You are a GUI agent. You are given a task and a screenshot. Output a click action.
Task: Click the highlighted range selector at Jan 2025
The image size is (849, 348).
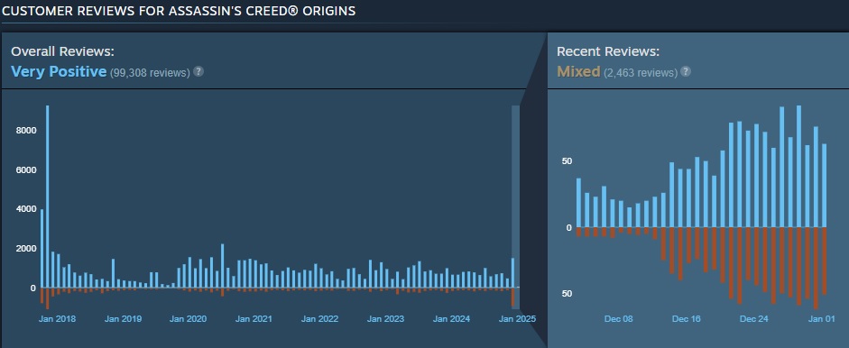(x=515, y=207)
